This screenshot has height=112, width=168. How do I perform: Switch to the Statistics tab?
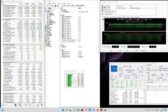[137, 17]
